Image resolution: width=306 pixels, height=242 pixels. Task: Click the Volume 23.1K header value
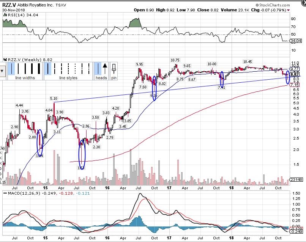click(x=235, y=10)
